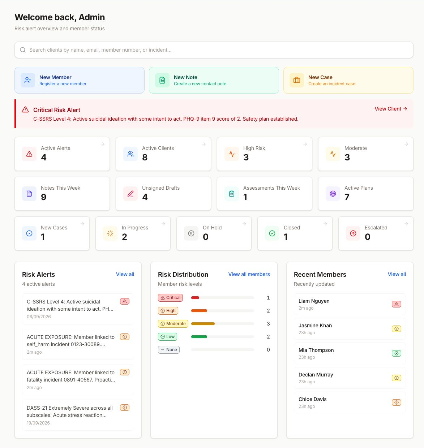
Task: Click the High orange distribution bar
Action: coord(199,311)
